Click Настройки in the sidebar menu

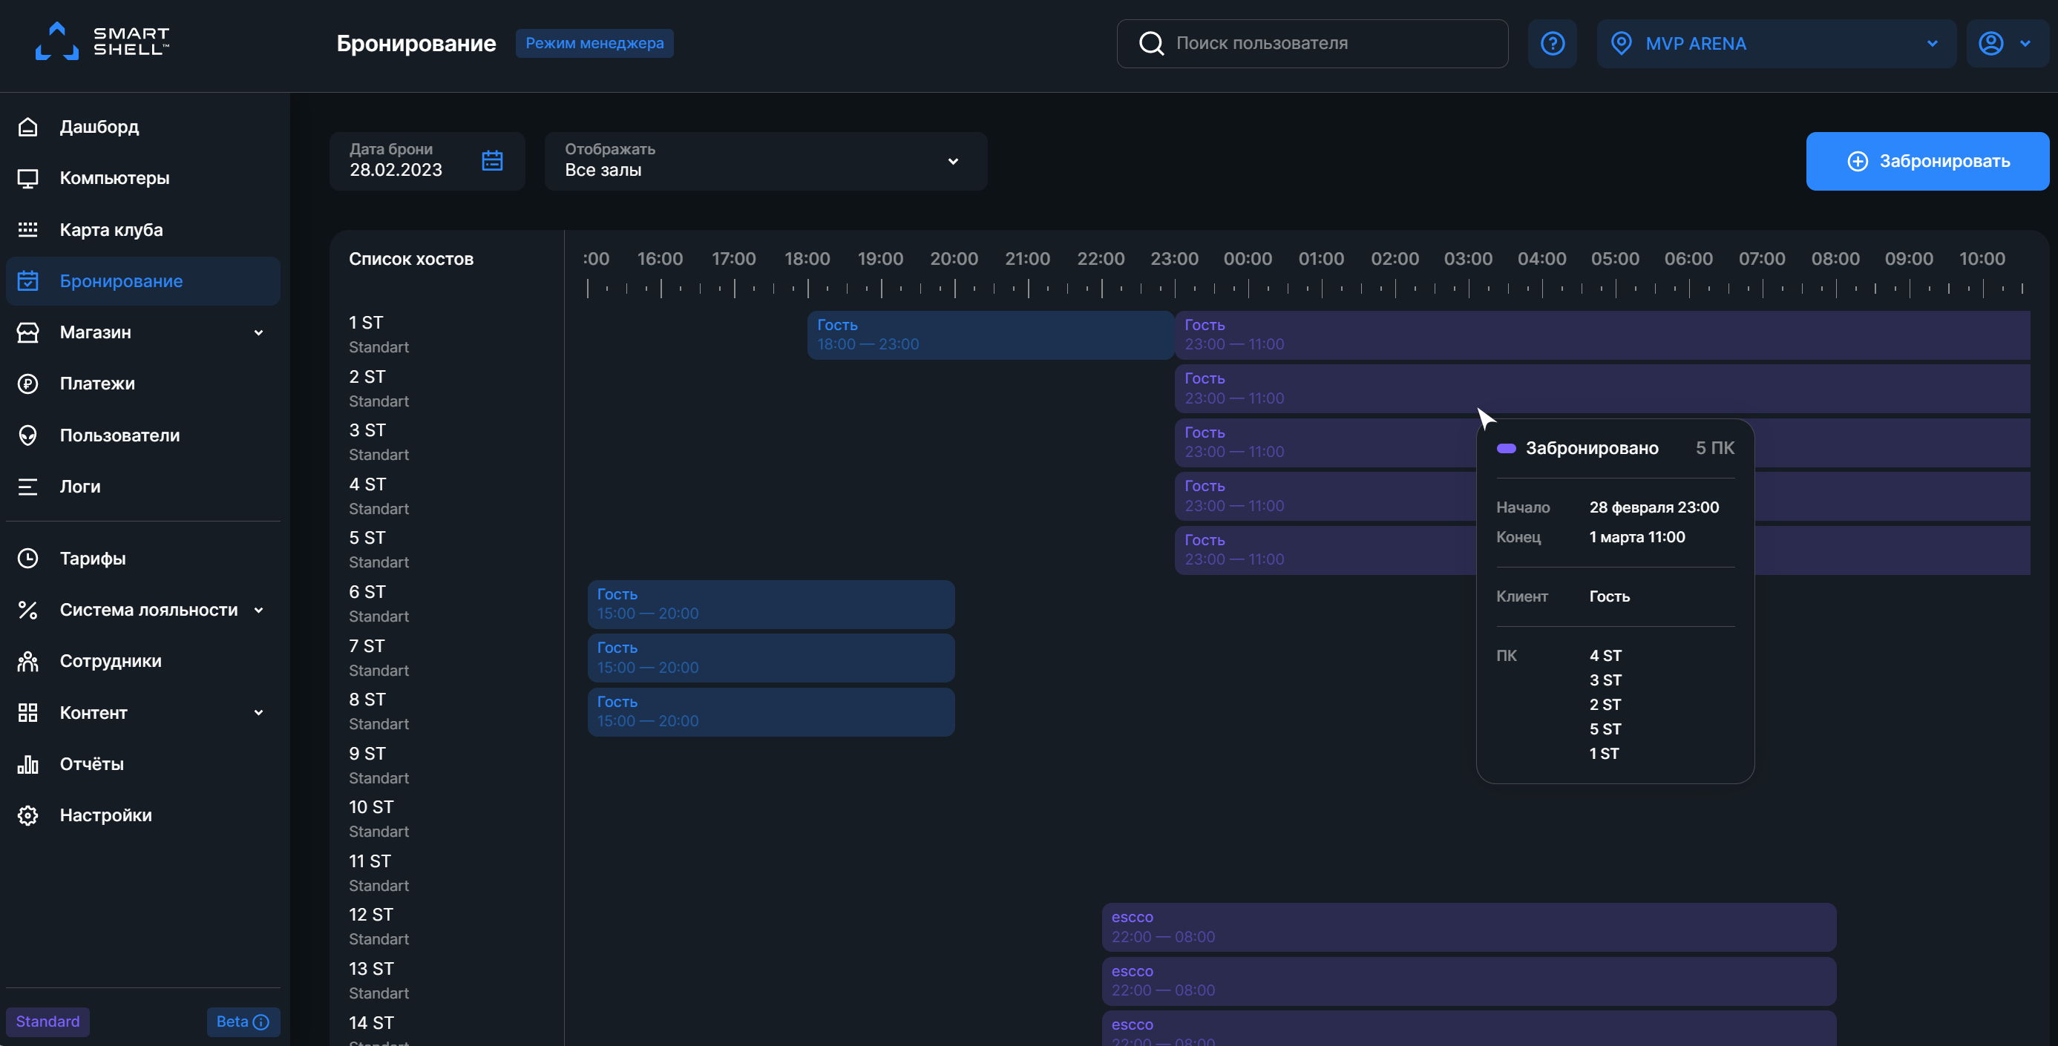tap(104, 814)
